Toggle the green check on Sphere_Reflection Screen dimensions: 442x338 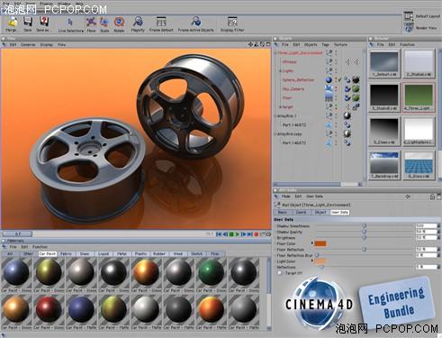(x=339, y=80)
